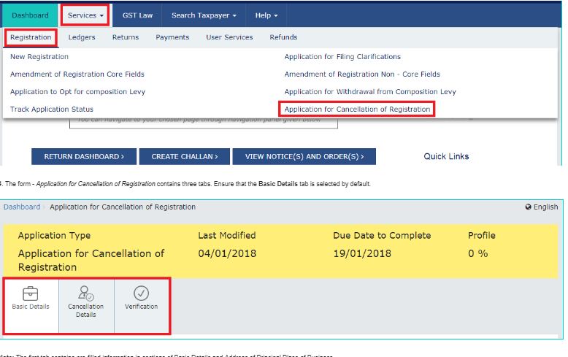Open the Dashboard tab
The image size is (568, 357).
tap(30, 15)
